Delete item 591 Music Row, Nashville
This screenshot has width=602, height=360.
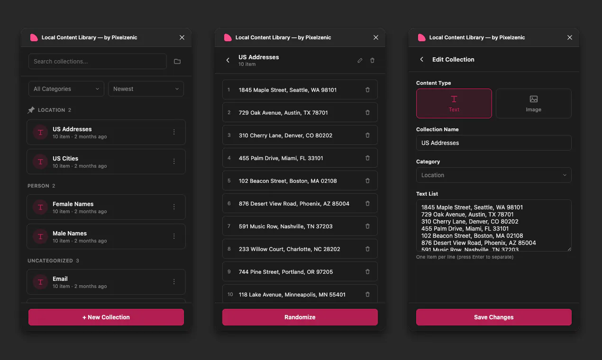tap(367, 226)
